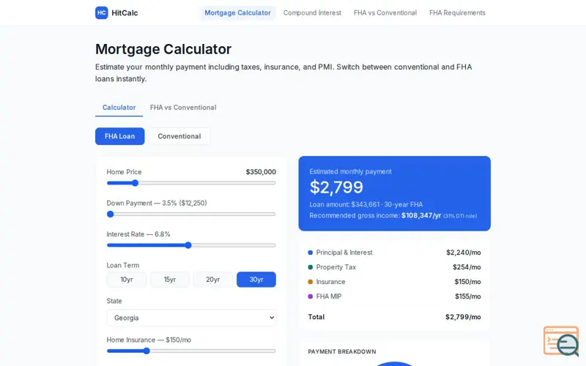586x366 pixels.
Task: Click the HitCalc brand name link
Action: point(125,12)
